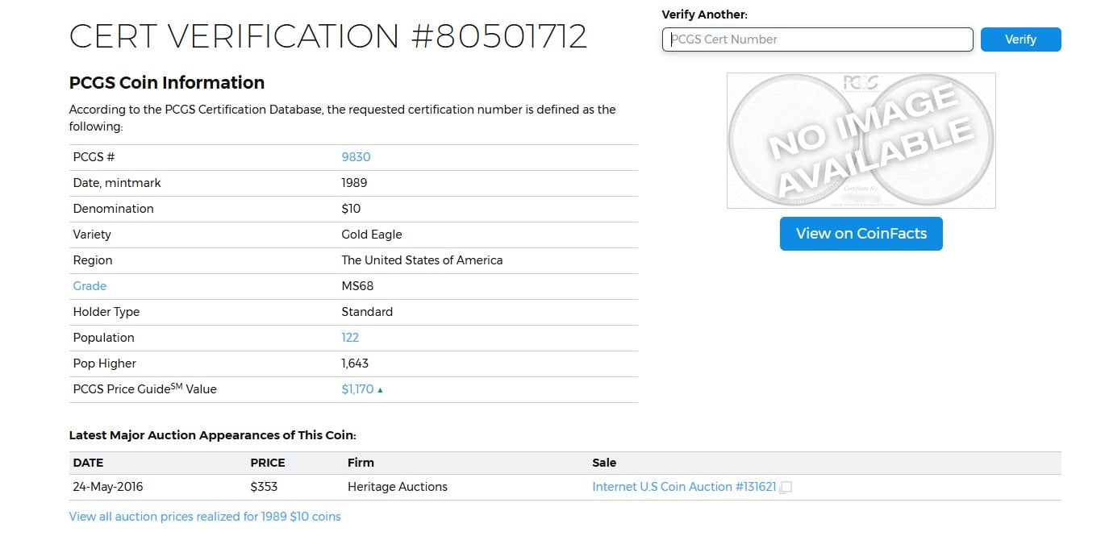Click the Standard holder type value
The height and width of the screenshot is (536, 1105).
(x=367, y=312)
